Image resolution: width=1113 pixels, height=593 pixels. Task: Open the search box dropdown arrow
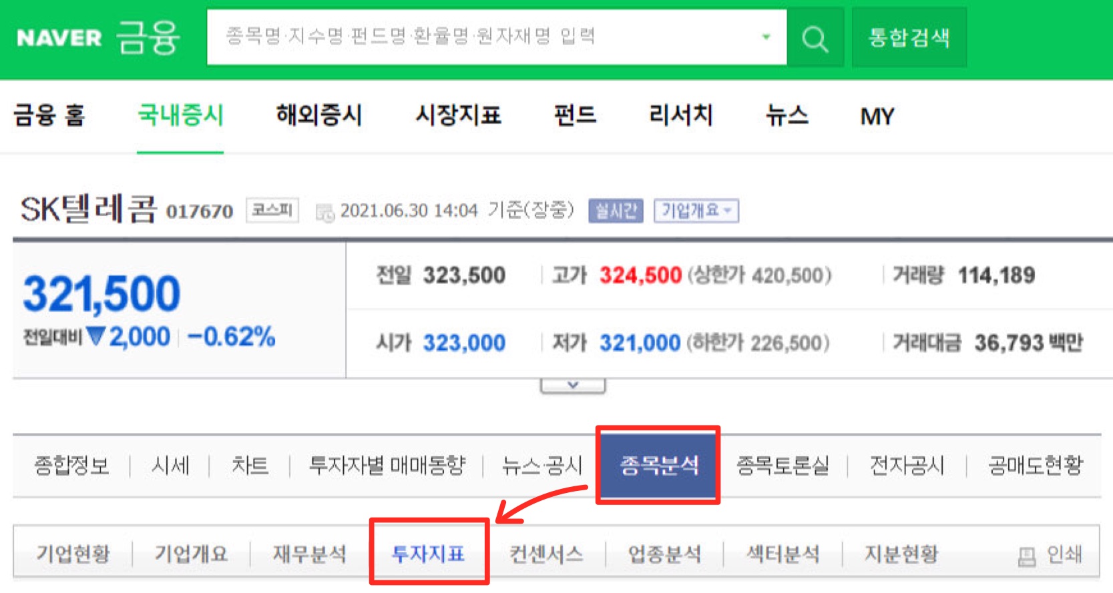point(766,37)
